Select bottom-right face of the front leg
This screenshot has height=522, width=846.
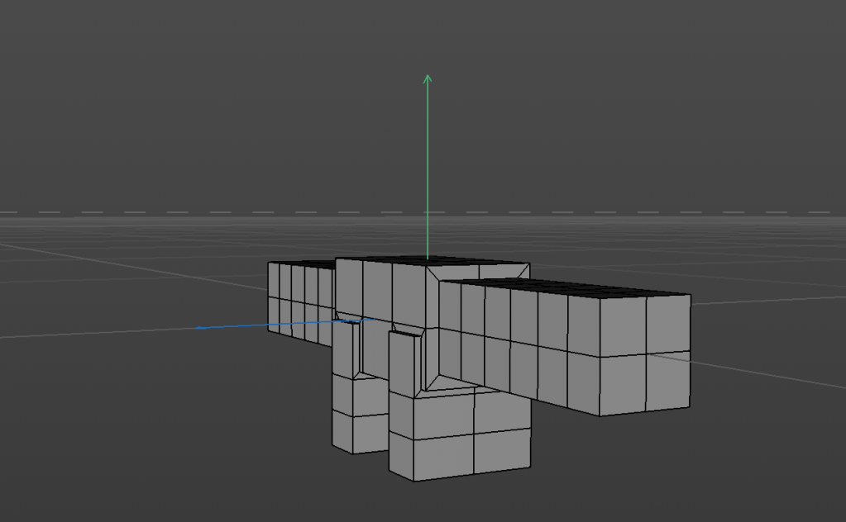tap(501, 453)
